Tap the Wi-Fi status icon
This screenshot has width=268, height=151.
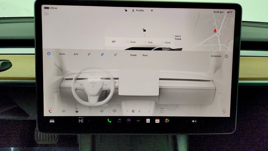click(152, 11)
